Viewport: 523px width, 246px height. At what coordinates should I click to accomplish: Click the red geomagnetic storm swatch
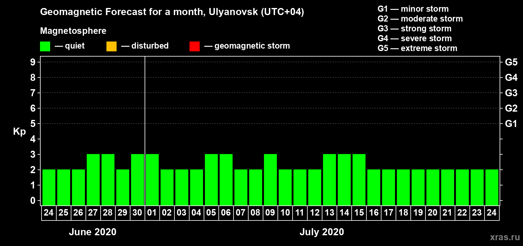[x=194, y=46]
